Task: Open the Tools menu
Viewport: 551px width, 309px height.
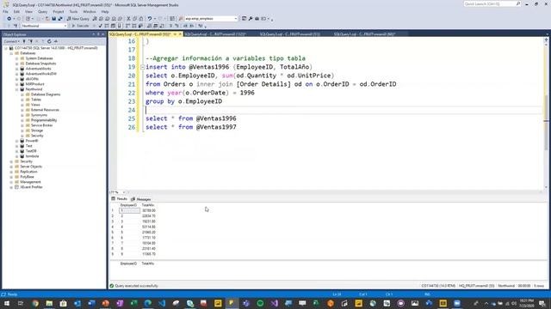Action: (73, 11)
